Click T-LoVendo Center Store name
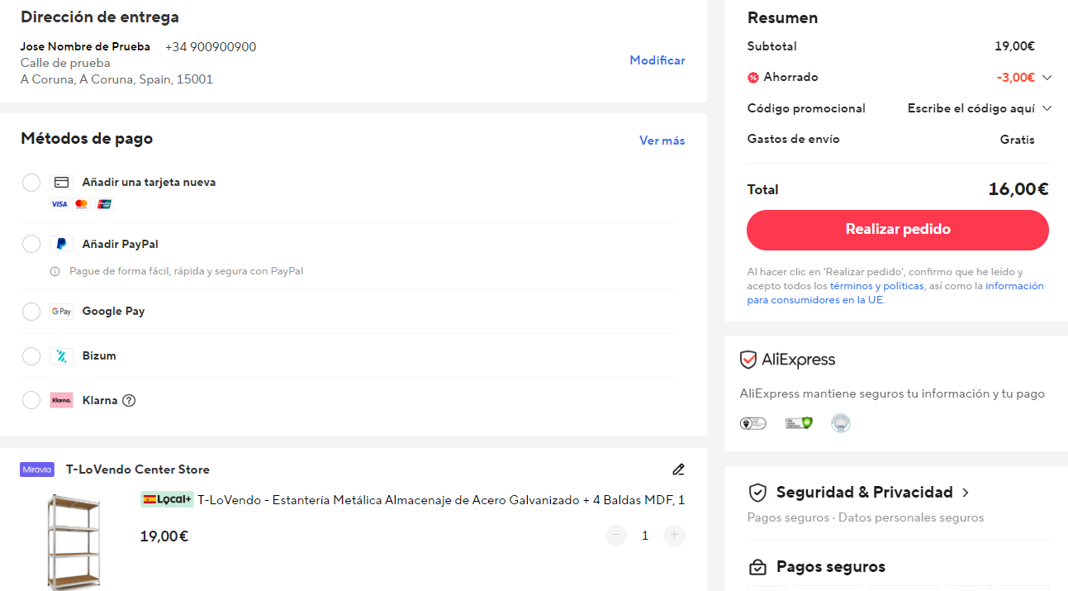The height and width of the screenshot is (591, 1068). pyautogui.click(x=138, y=469)
